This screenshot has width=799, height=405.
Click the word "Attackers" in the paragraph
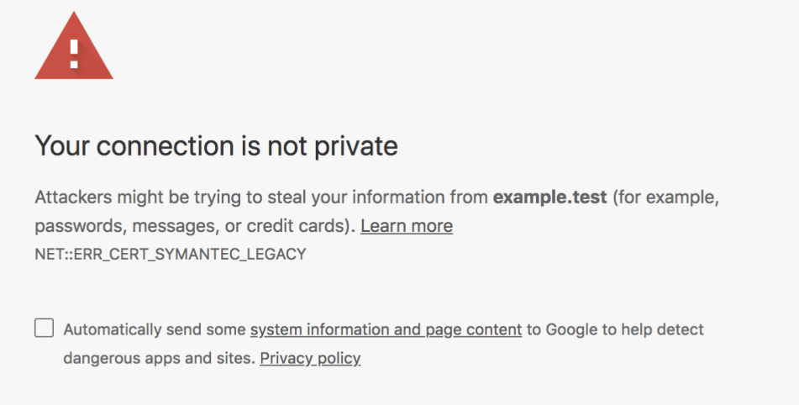(70, 198)
